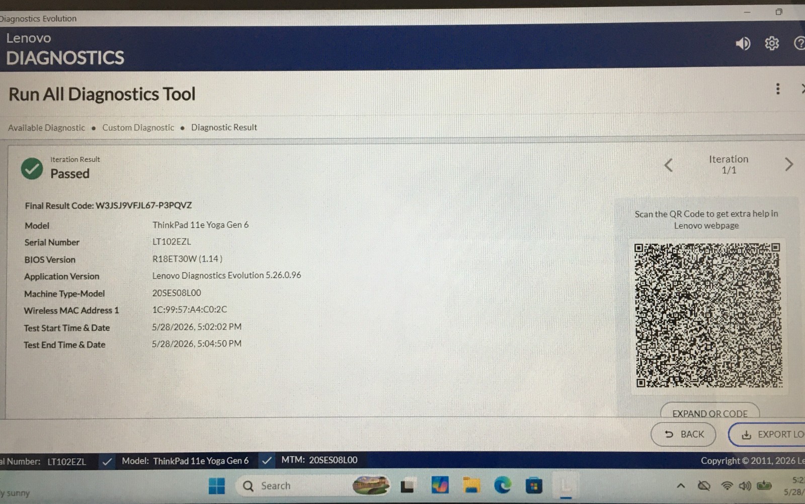Click the EXPAND QR CODE button
Viewport: 805px width, 504px height.
point(710,411)
